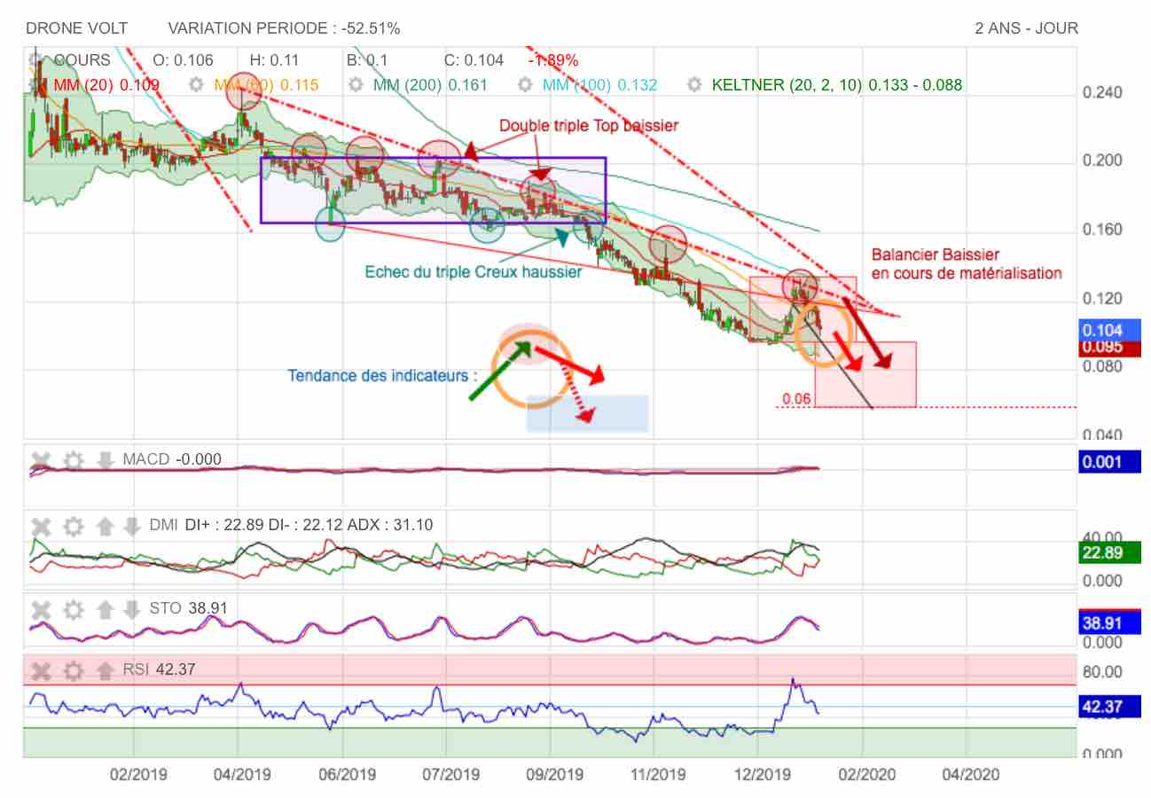Open settings gear for KELTNER indicator
Screen dimensions: 1151x798
point(694,85)
